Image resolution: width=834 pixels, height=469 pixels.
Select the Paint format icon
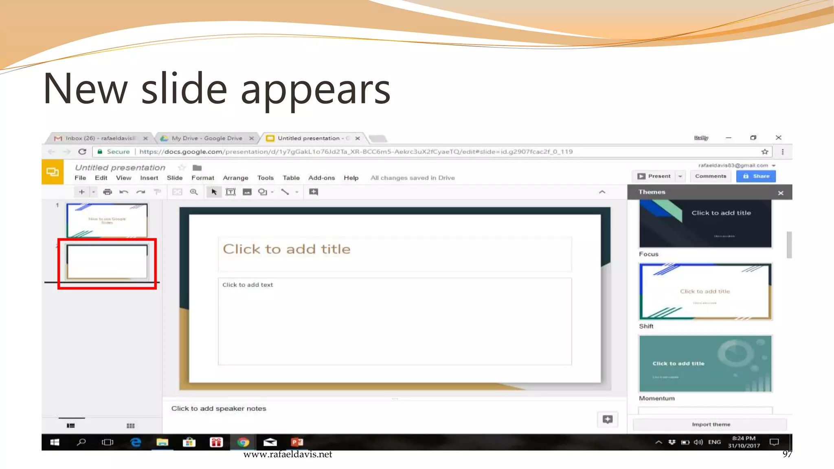click(157, 192)
